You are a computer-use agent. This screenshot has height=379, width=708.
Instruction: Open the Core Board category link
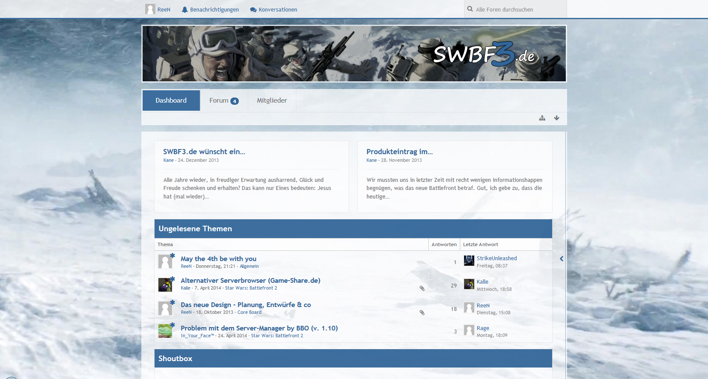(x=249, y=313)
